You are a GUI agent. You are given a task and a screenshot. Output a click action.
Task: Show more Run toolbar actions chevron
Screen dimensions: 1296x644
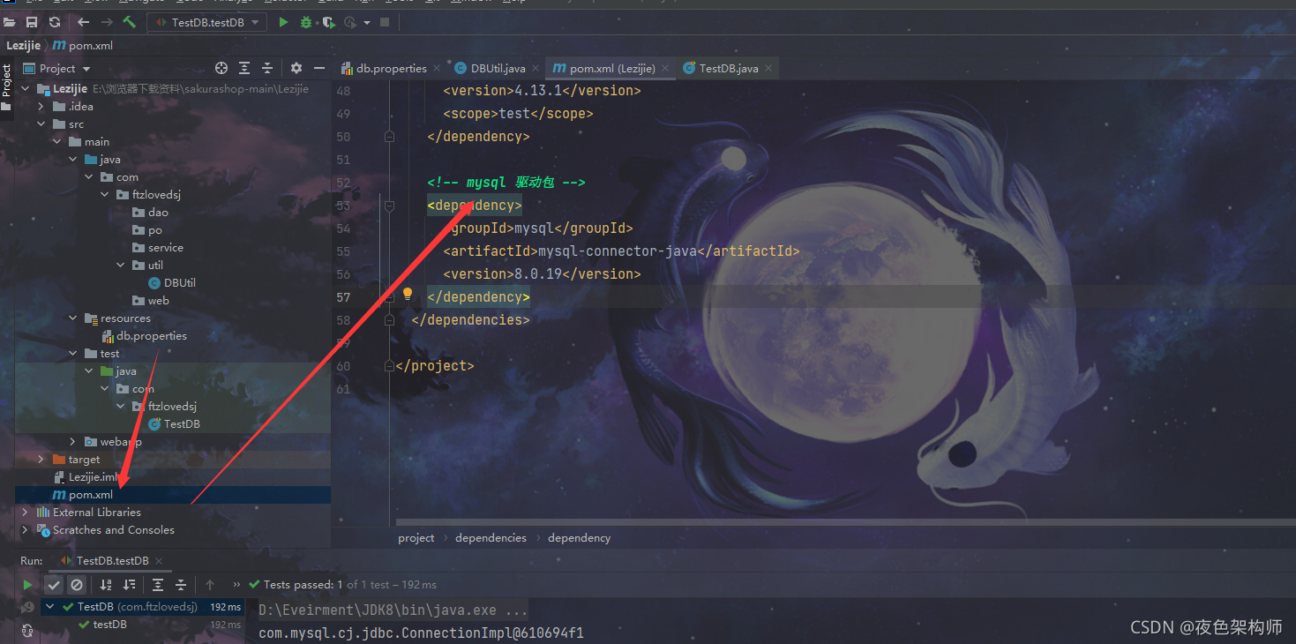pyautogui.click(x=236, y=584)
